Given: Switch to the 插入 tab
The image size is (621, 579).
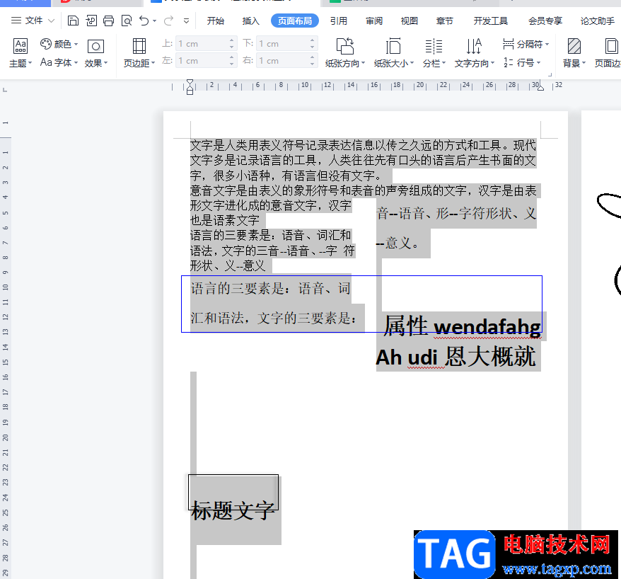Looking at the screenshot, I should pos(250,21).
